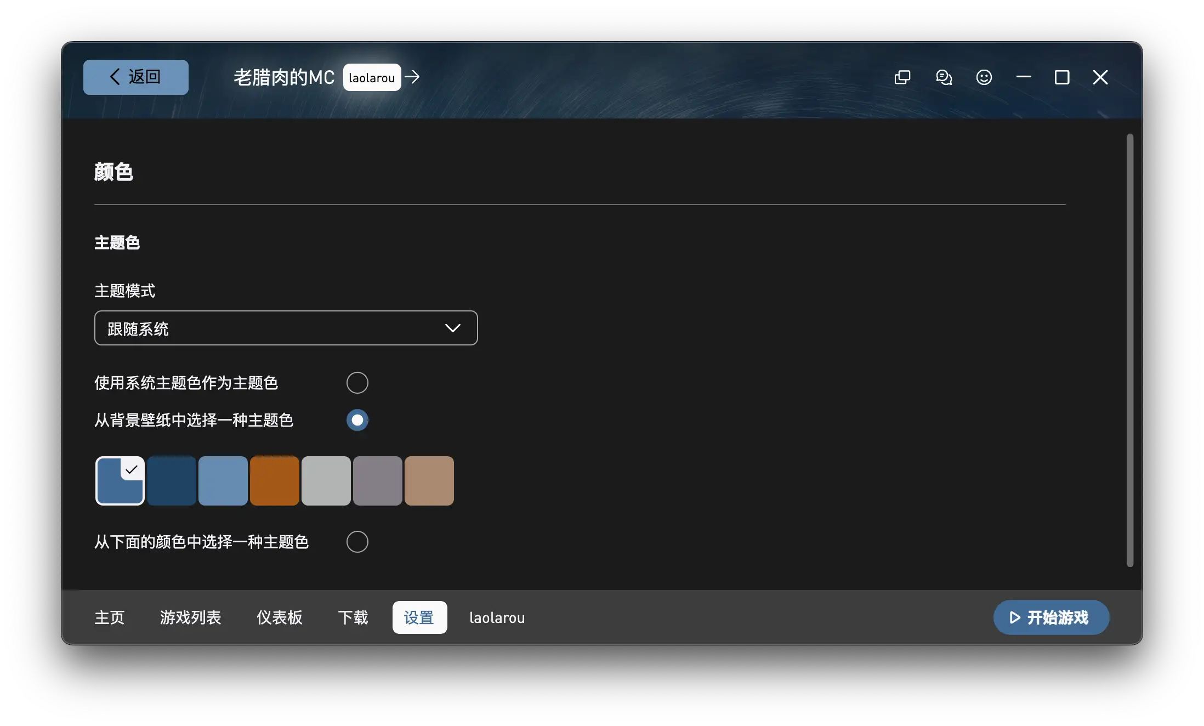The height and width of the screenshot is (726, 1204).
Task: Open the 主题模式 dropdown showing 跟随系统
Action: tap(286, 328)
